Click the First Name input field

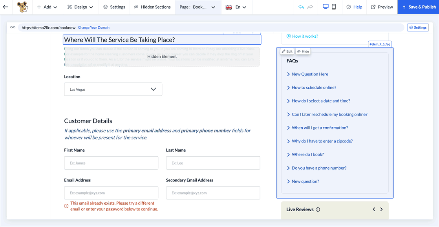(111, 163)
